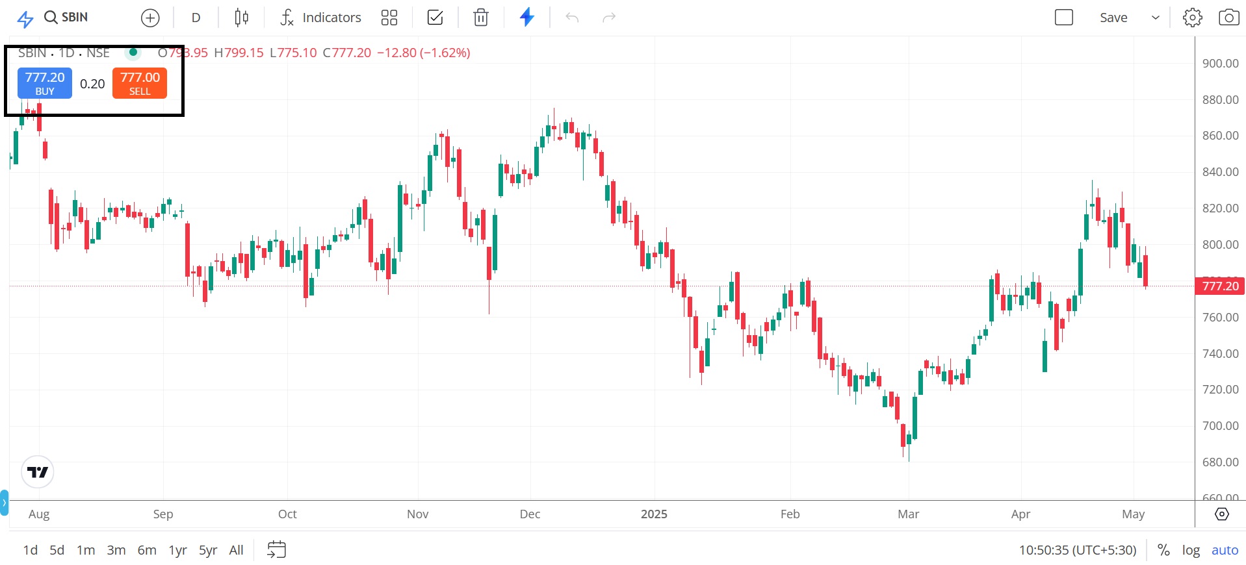Select the All time range
The height and width of the screenshot is (565, 1246).
[237, 550]
